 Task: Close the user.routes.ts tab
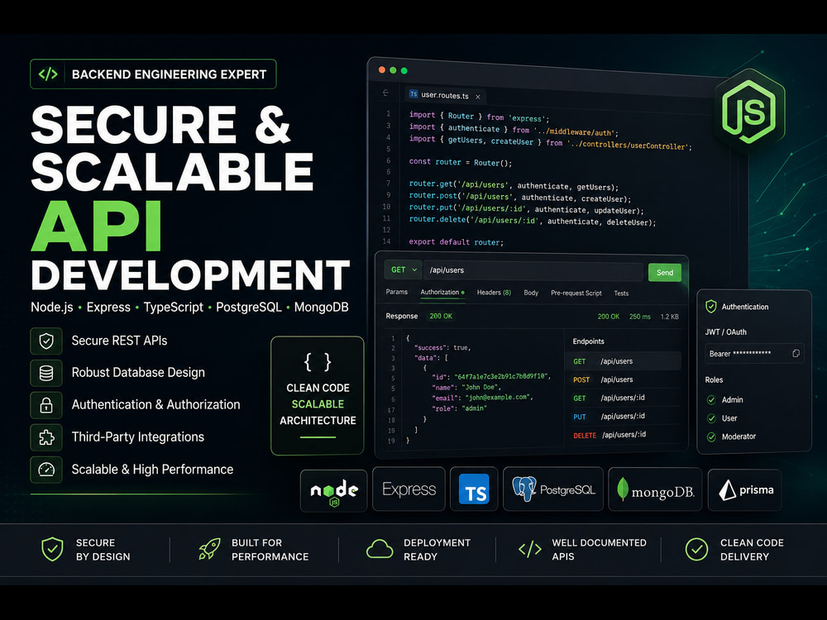(478, 97)
